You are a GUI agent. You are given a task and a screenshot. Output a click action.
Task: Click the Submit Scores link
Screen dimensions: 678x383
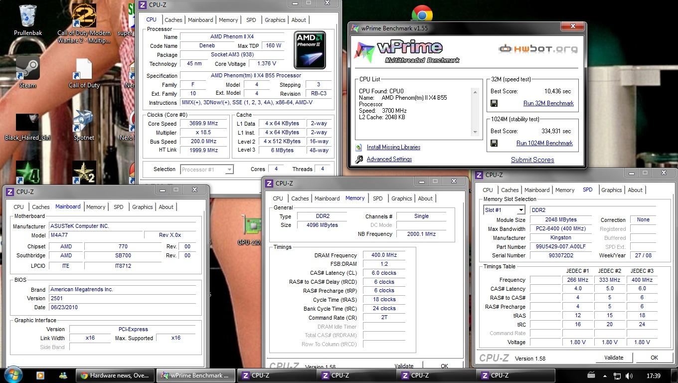(532, 160)
